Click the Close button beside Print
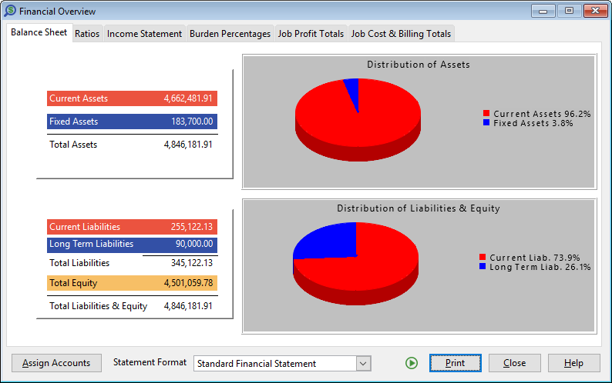The height and width of the screenshot is (383, 612). (514, 363)
